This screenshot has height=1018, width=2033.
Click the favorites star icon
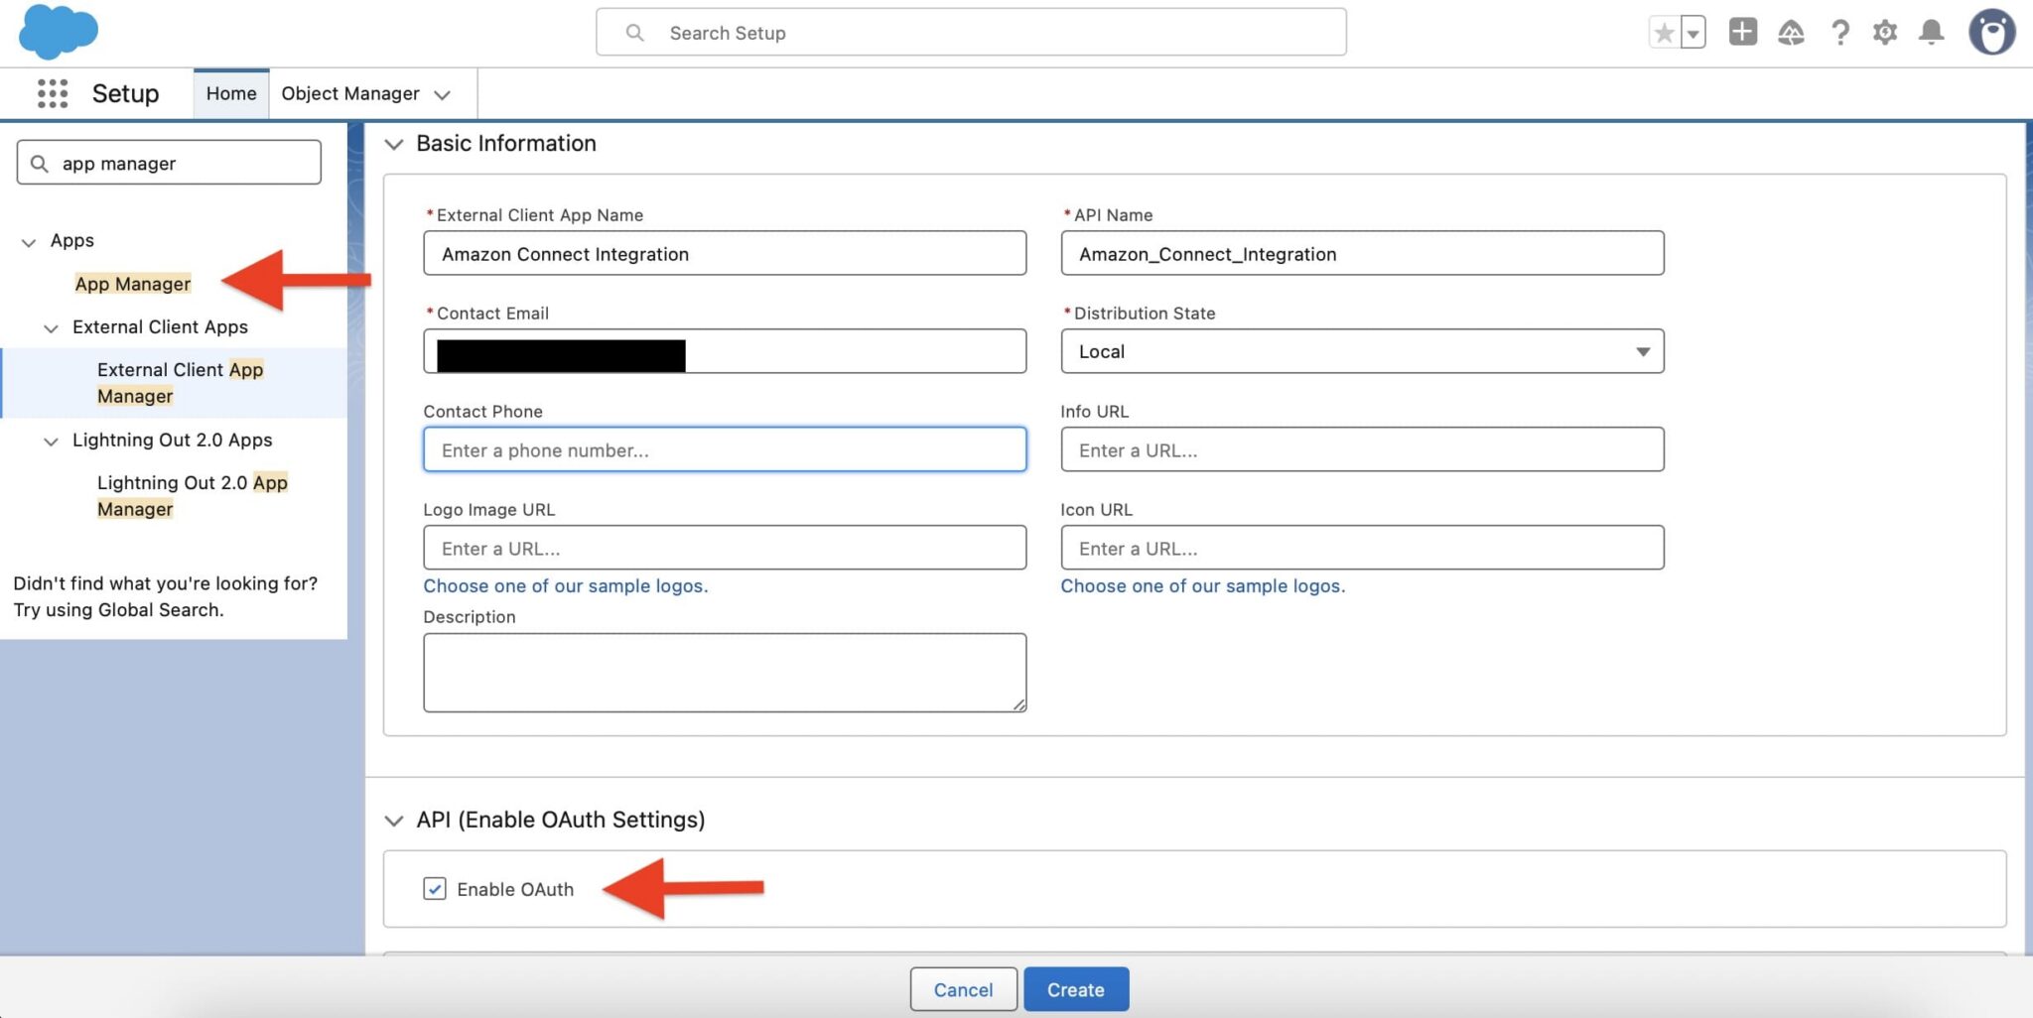coord(1663,32)
